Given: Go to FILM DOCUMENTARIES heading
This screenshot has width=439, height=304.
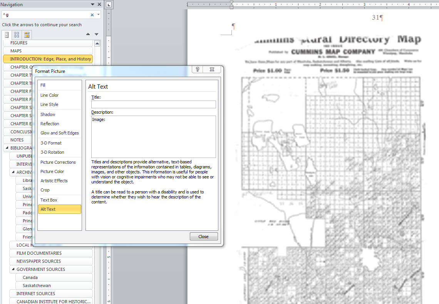Looking at the screenshot, I should click(51, 253).
